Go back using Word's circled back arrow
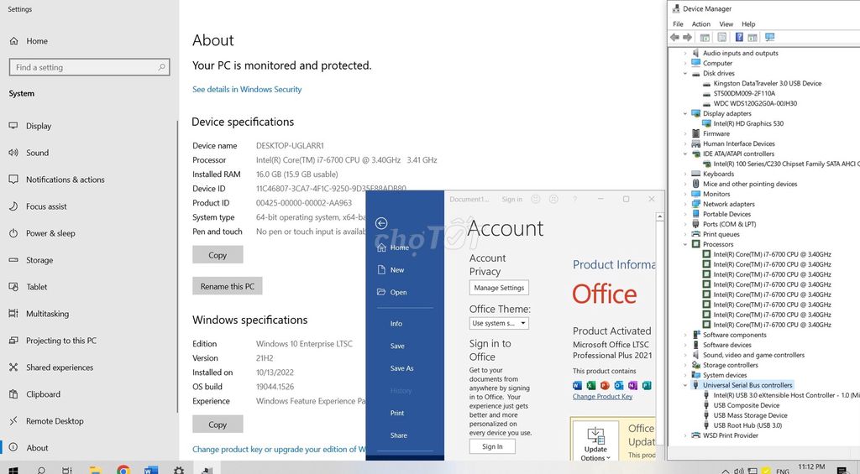The image size is (860, 474). coord(381,223)
